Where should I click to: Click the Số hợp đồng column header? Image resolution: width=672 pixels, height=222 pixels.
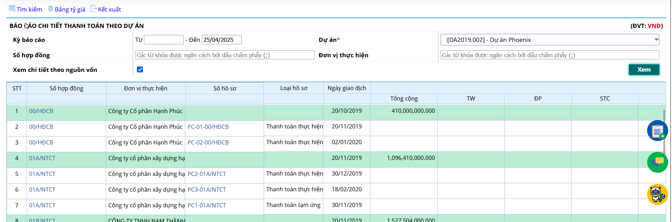67,88
